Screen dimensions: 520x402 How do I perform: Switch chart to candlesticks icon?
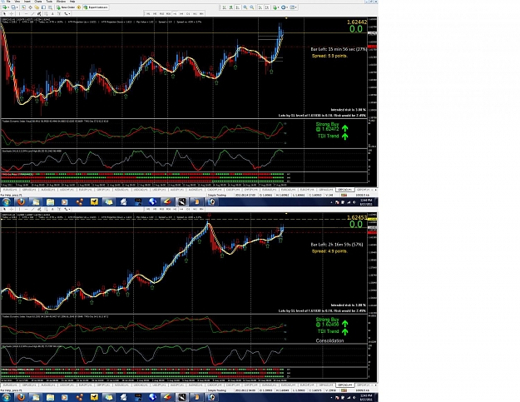click(230, 7)
